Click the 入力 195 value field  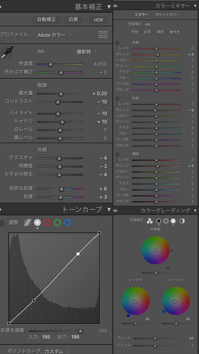(46, 337)
